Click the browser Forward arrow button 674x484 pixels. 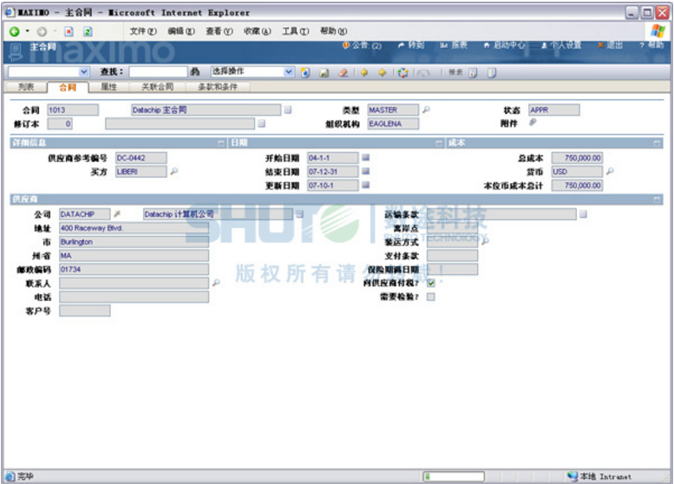pyautogui.click(x=42, y=31)
